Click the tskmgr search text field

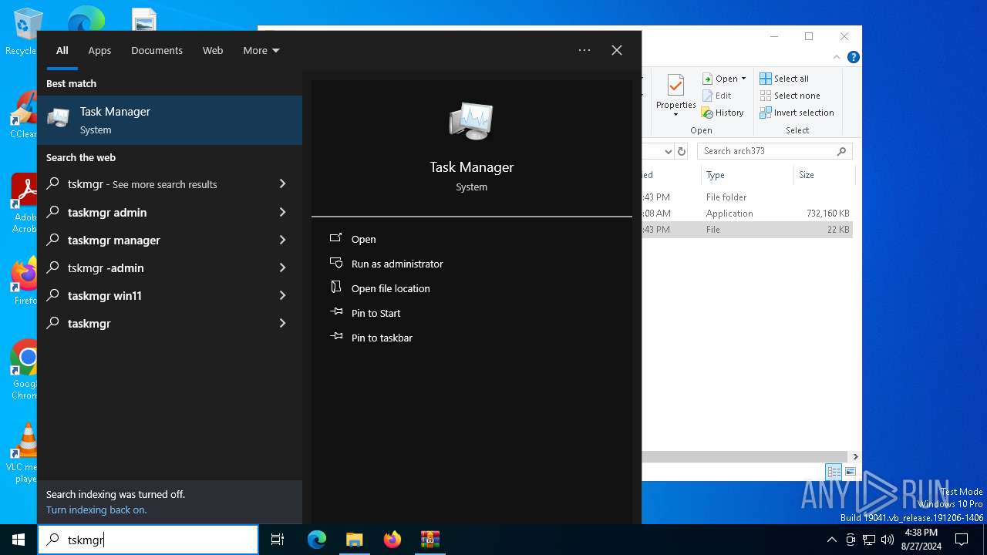coord(148,540)
